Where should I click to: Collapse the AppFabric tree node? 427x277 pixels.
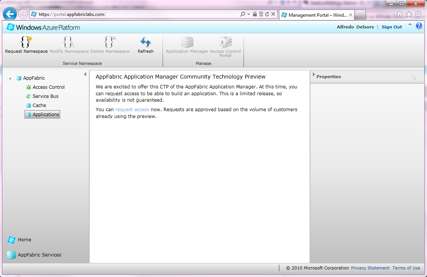(10, 78)
